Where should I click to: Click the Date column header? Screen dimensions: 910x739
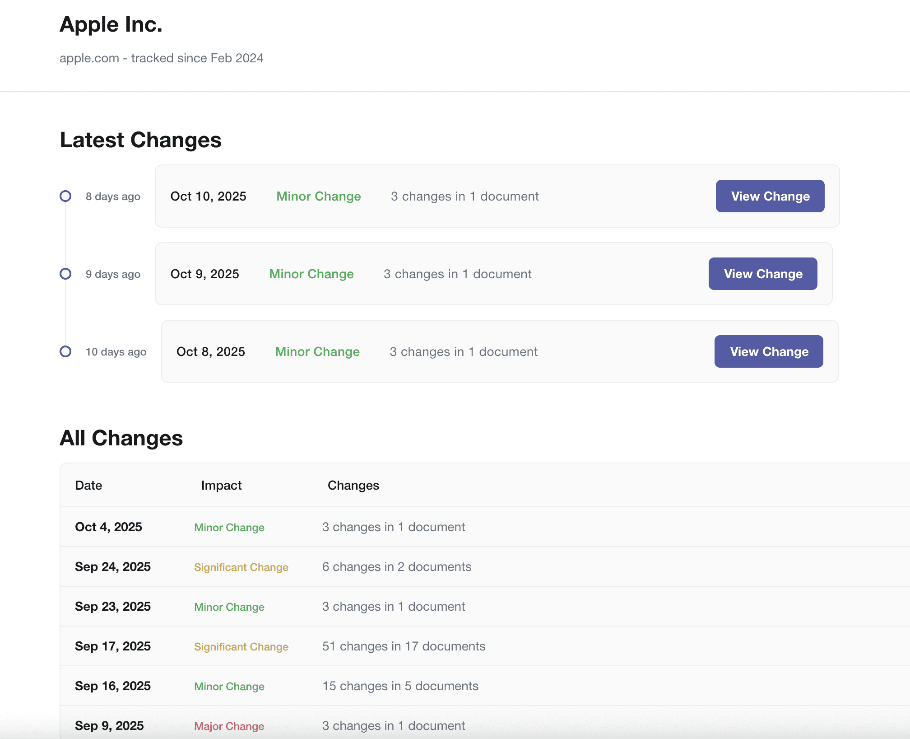[88, 485]
